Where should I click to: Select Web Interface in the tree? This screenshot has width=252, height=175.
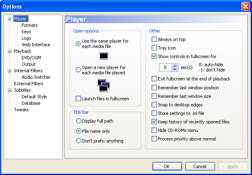[36, 45]
